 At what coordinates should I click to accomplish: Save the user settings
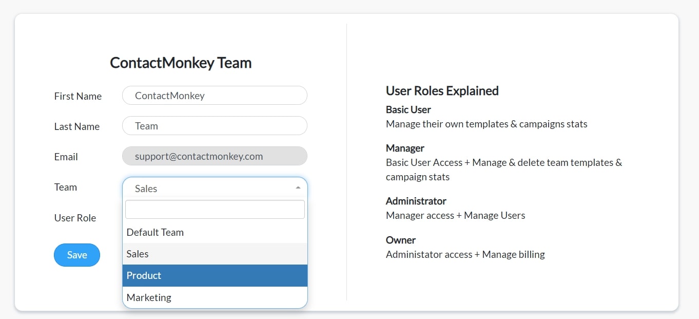[77, 255]
